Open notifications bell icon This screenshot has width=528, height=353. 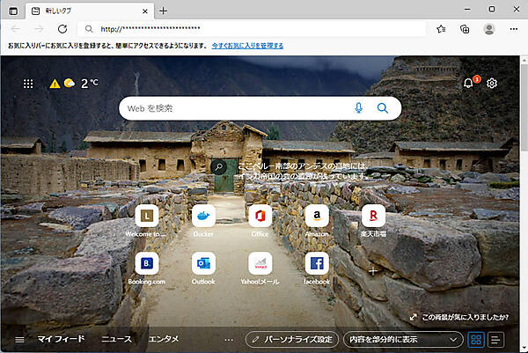coord(468,83)
